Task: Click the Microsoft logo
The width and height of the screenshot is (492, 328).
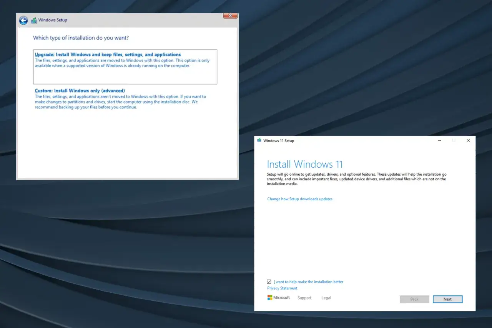Action: click(x=278, y=298)
